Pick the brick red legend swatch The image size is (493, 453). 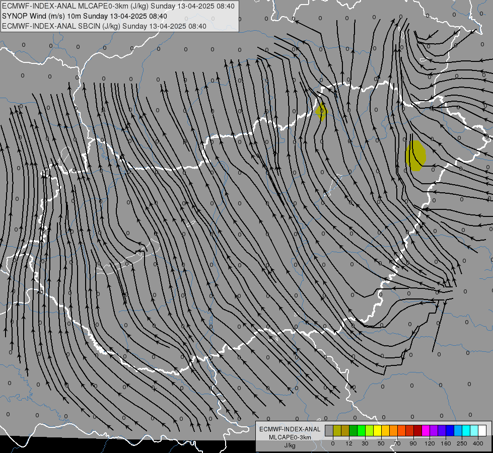click(x=410, y=430)
